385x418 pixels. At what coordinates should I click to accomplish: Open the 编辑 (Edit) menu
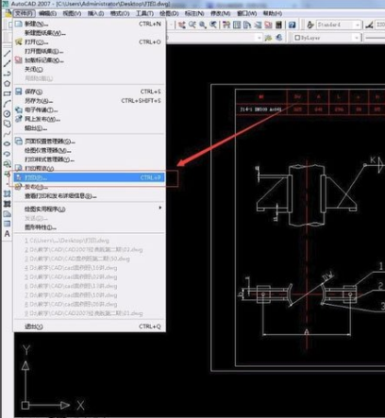click(47, 13)
